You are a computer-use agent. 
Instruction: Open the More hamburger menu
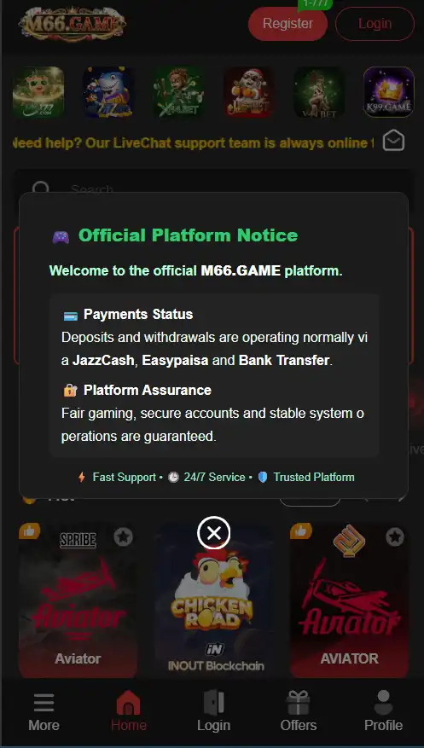tap(44, 712)
